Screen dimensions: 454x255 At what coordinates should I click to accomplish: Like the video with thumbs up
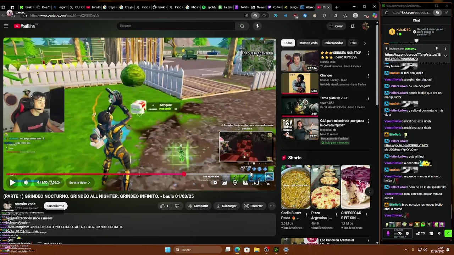[x=165, y=206]
